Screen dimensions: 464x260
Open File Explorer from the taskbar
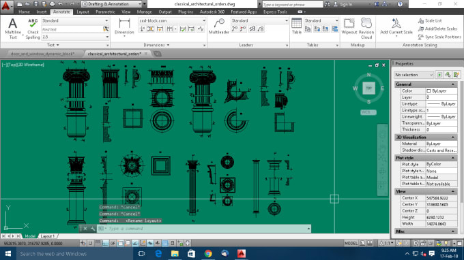pyautogui.click(x=175, y=253)
